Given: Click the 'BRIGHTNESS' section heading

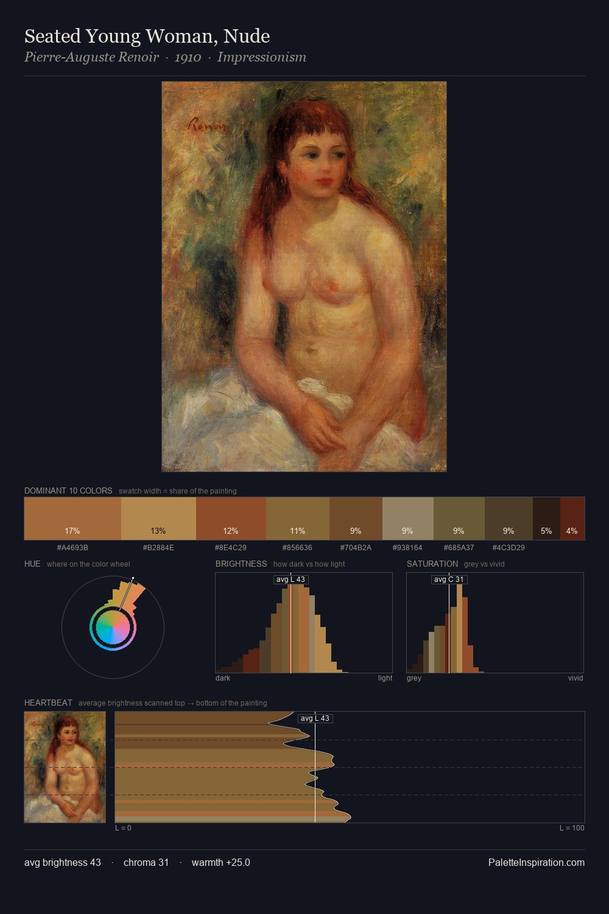Looking at the screenshot, I should pos(241,564).
